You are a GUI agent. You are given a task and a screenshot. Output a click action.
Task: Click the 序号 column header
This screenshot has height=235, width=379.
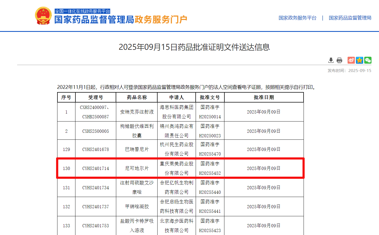click(66, 97)
